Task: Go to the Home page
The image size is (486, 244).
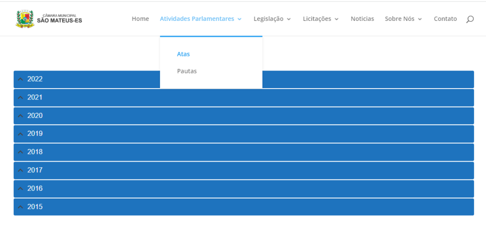Action: pyautogui.click(x=140, y=19)
